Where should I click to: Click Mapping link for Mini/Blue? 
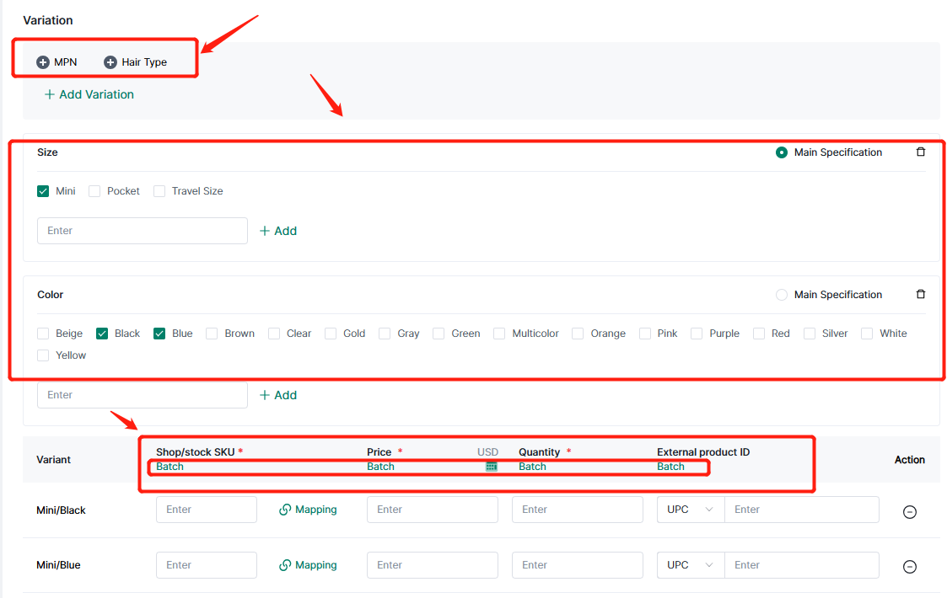pyautogui.click(x=308, y=565)
